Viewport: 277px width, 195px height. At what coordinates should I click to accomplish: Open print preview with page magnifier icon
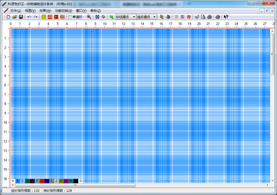click(x=203, y=17)
